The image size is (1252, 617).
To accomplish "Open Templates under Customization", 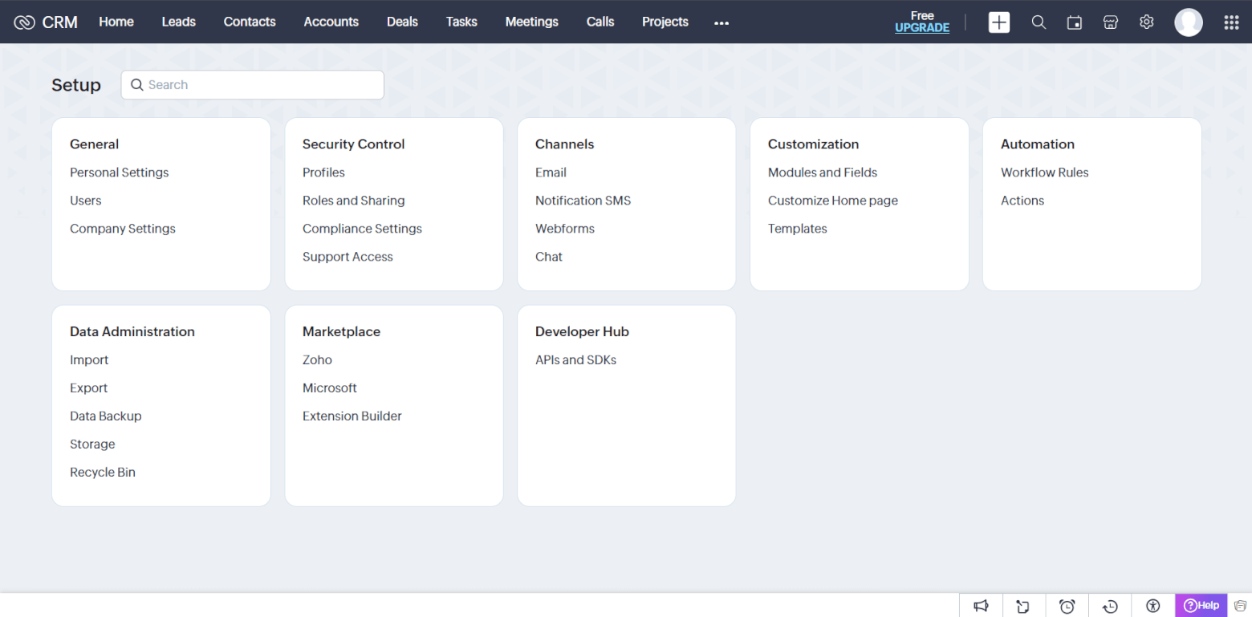I will (798, 229).
